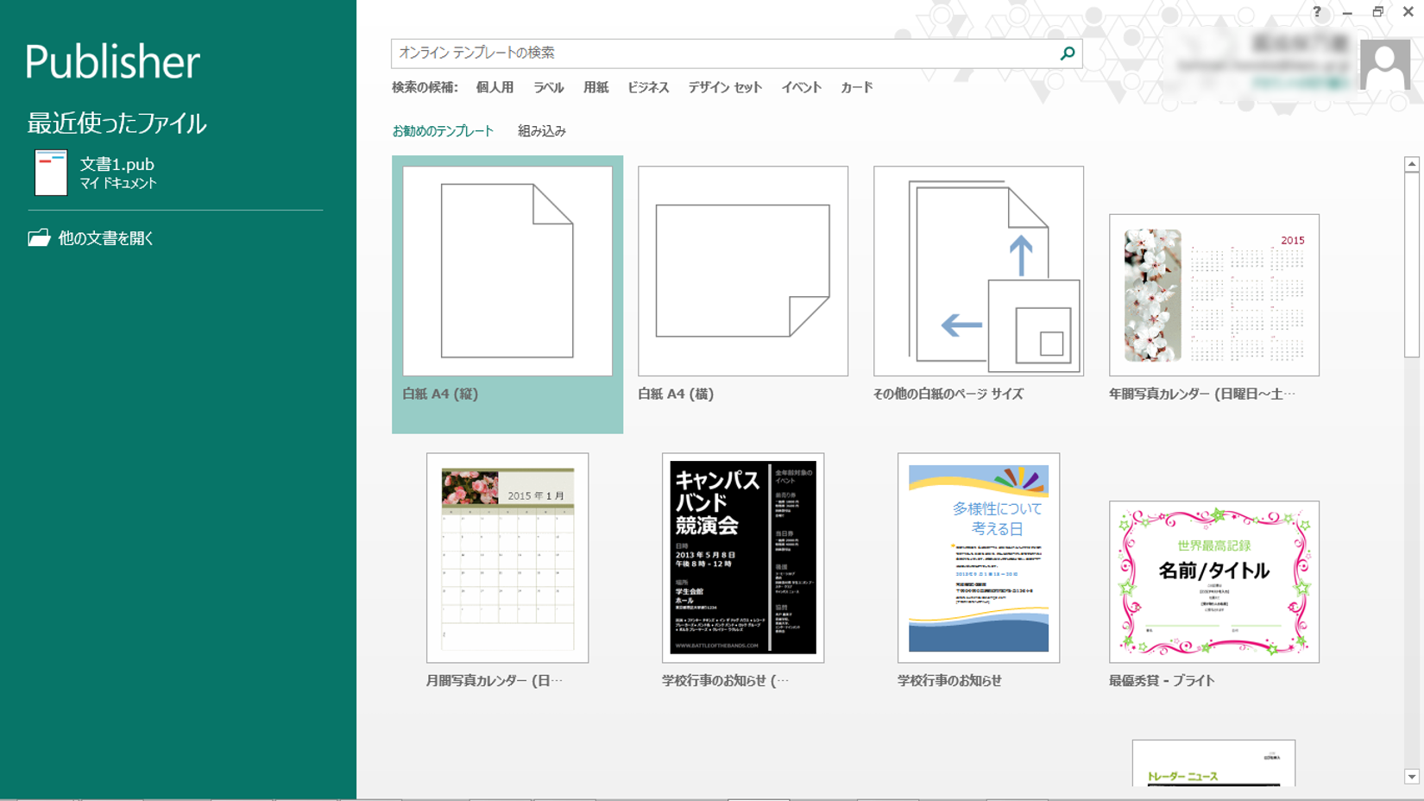The width and height of the screenshot is (1424, 801).
Task: Click the user account avatar icon
Action: click(1384, 65)
